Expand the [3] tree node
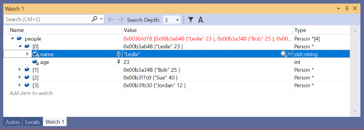Viewport: 364px width, 130px height. 20,85
